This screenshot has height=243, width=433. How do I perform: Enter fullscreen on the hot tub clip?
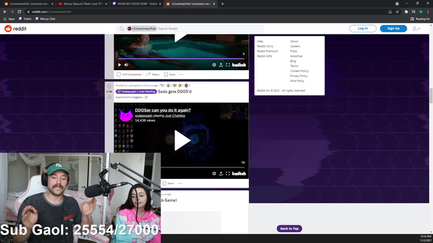point(228,65)
